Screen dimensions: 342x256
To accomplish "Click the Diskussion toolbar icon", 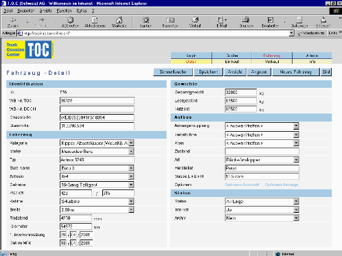I will click(299, 22).
